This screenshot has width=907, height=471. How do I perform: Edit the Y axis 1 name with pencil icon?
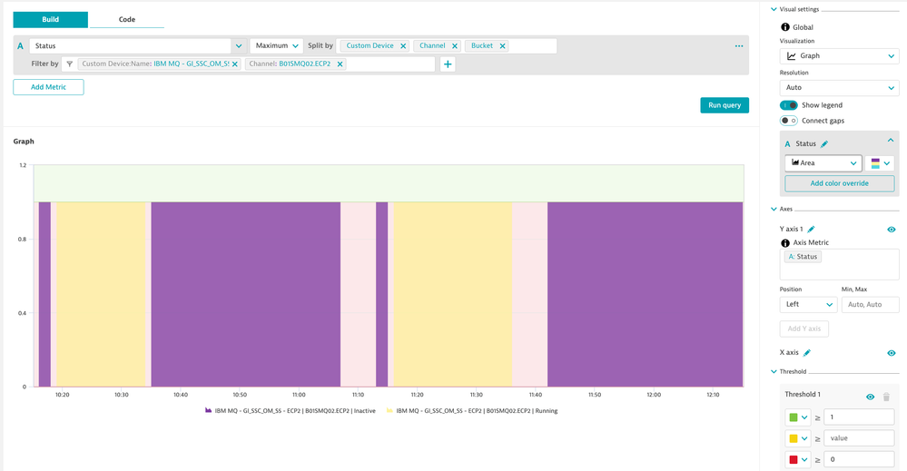[x=812, y=230]
